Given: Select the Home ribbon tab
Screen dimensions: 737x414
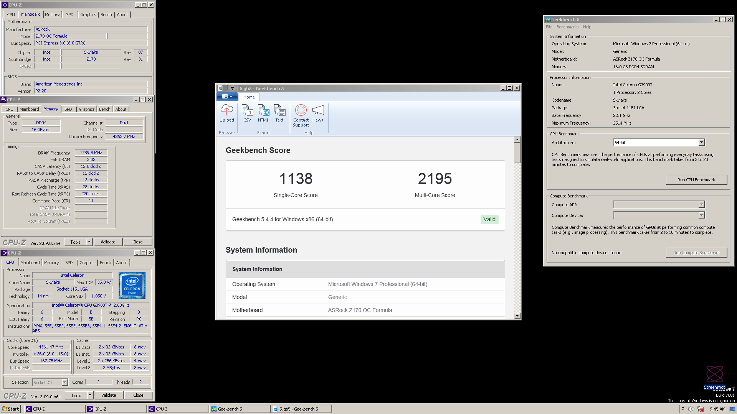Looking at the screenshot, I should 249,97.
